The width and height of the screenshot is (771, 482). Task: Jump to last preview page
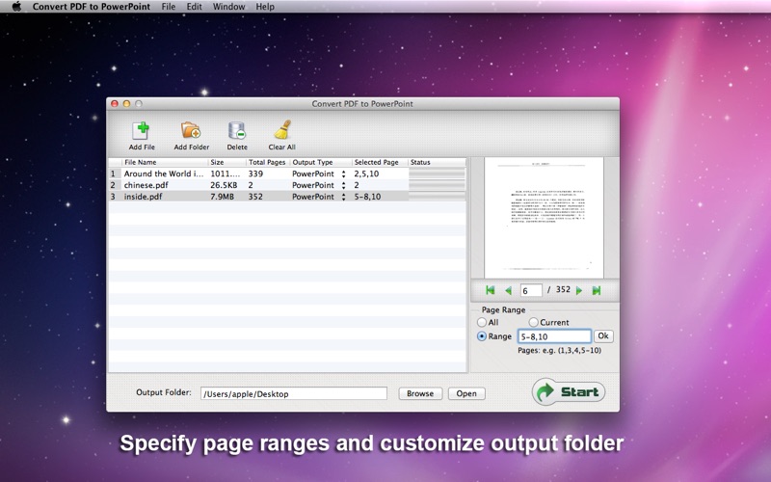pos(597,291)
